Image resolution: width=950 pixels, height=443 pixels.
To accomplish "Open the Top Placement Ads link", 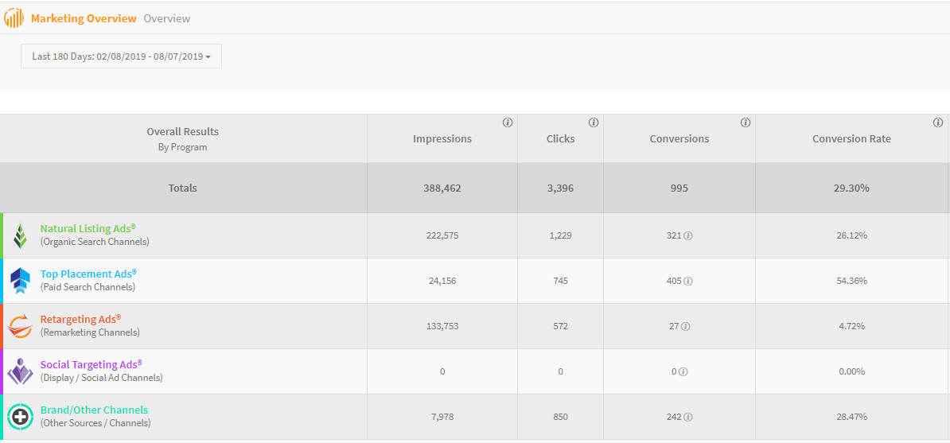I will click(x=88, y=274).
